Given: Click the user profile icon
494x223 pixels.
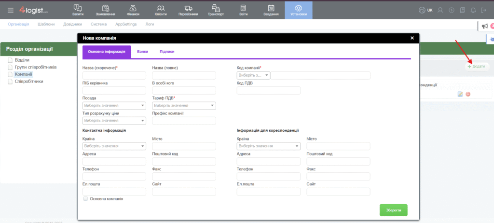Looking at the screenshot, I should (441, 10).
